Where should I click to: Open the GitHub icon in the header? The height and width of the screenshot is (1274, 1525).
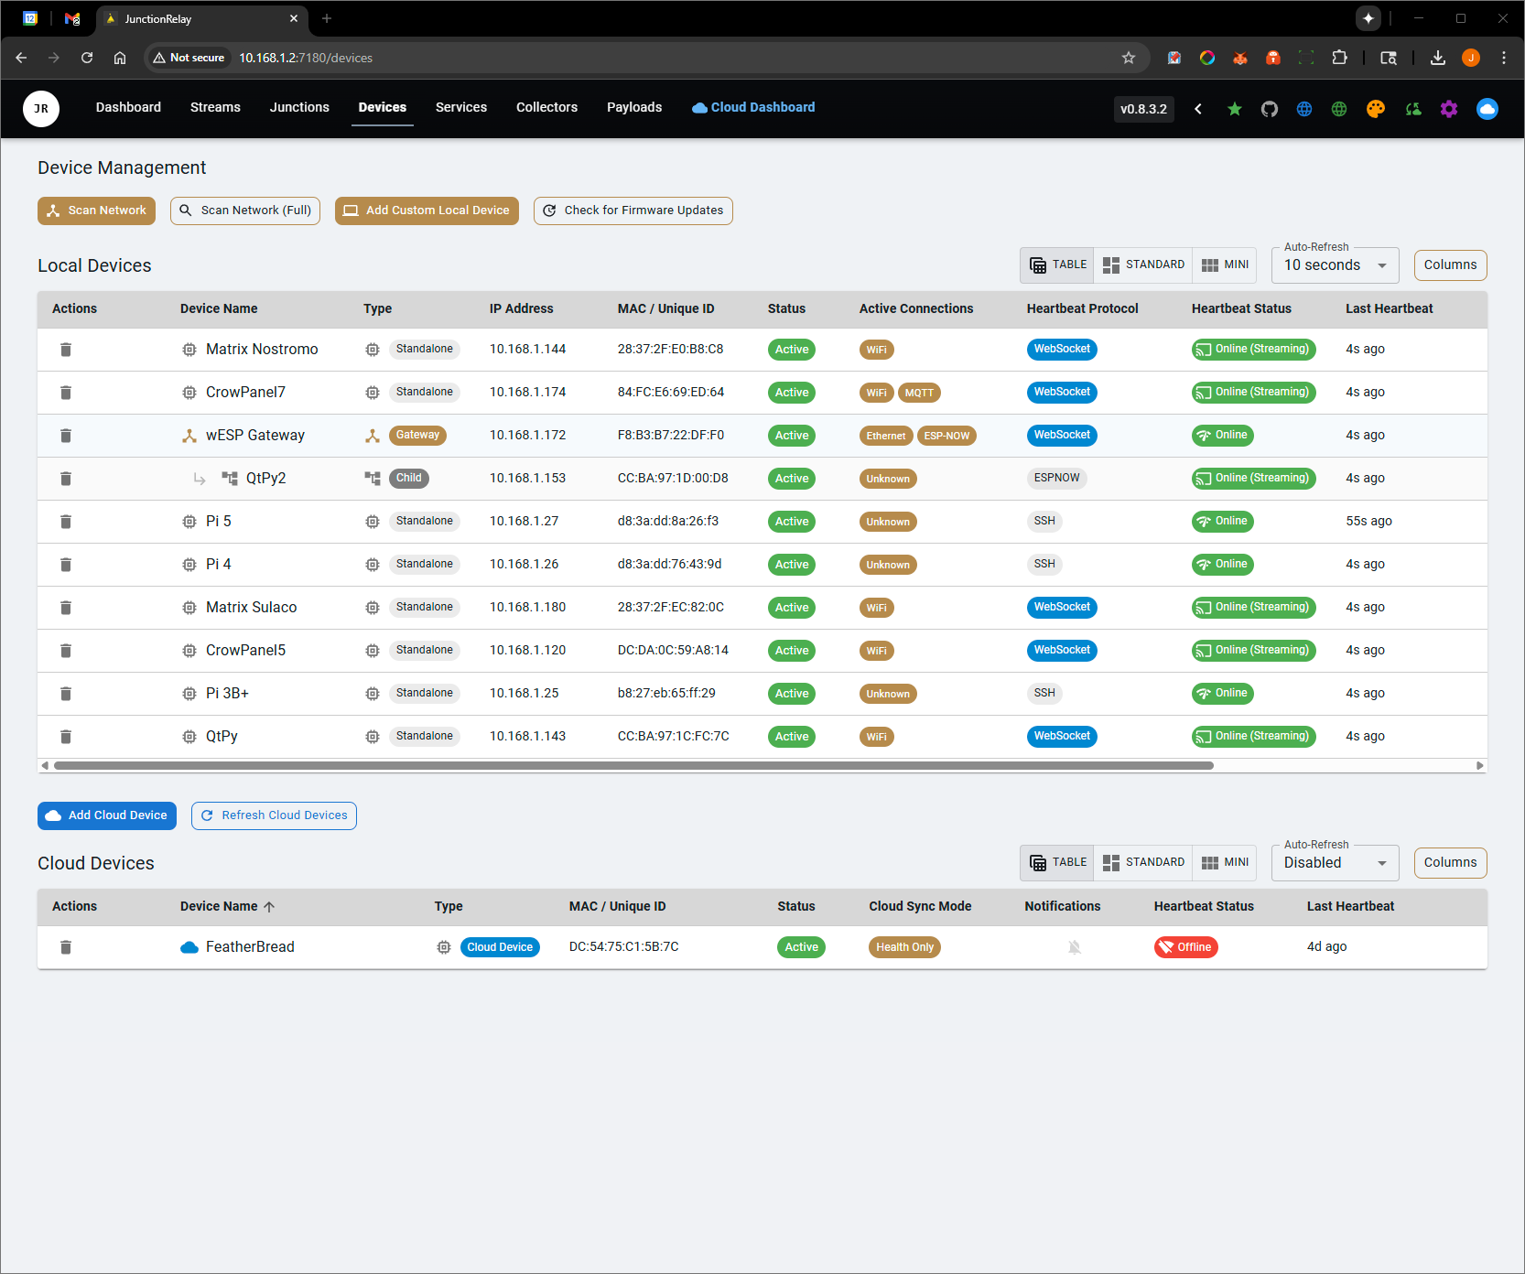pos(1270,109)
